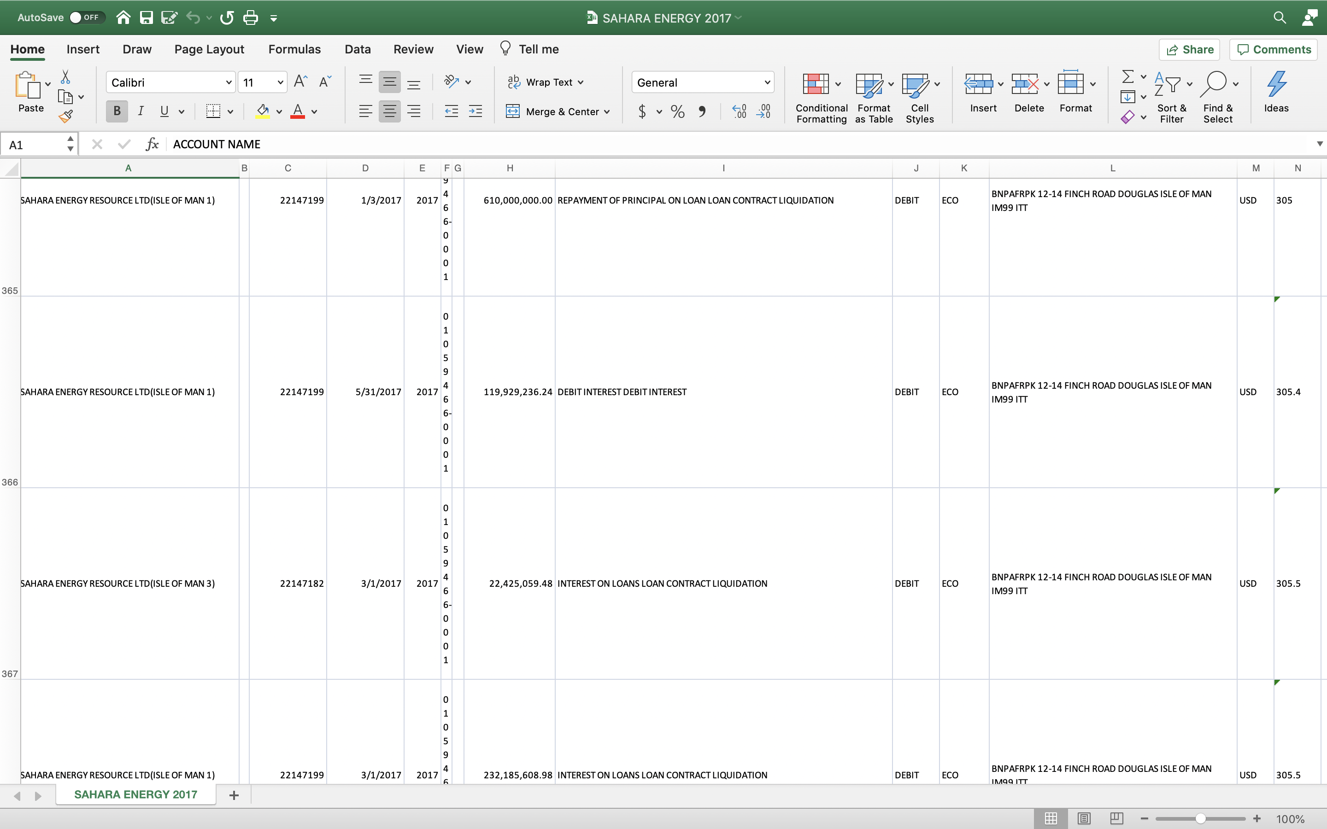Align text right icon
Screen dimensions: 1327x829
414,111
